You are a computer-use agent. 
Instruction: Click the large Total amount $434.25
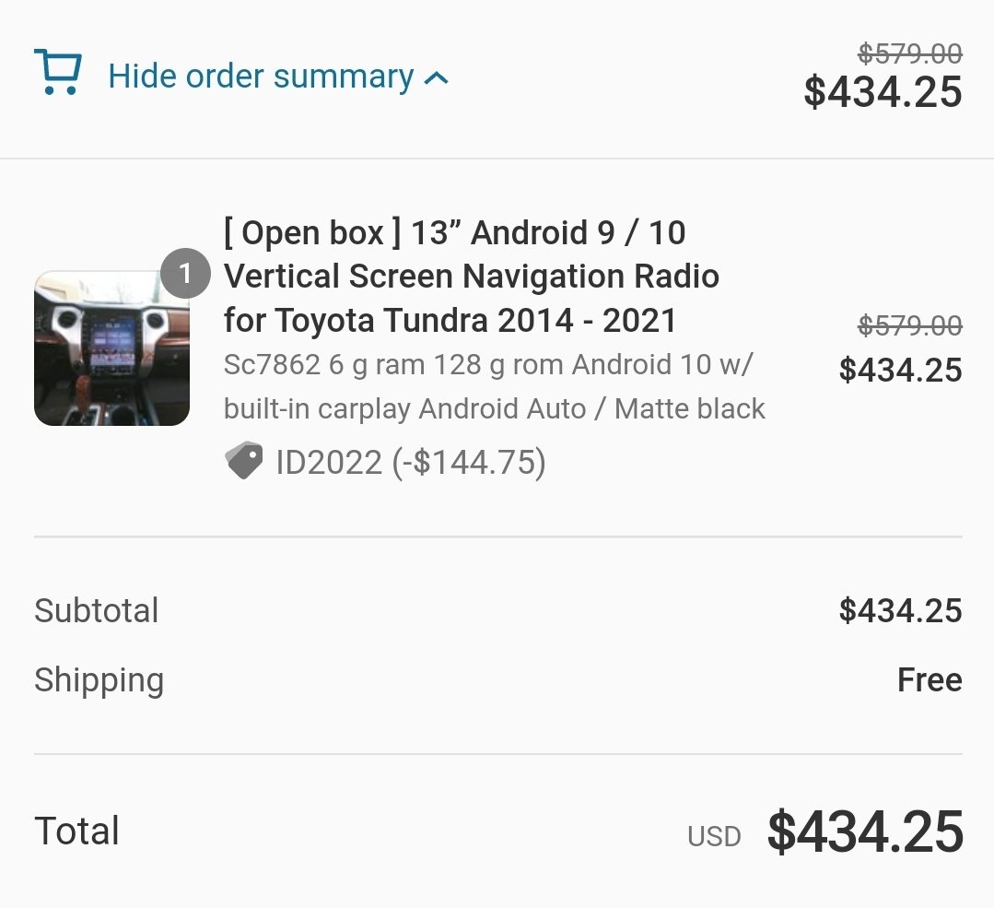[865, 831]
